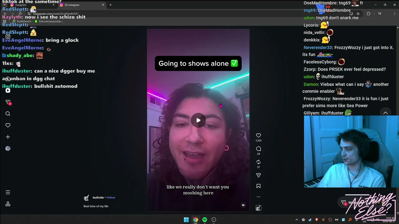The height and width of the screenshot is (224, 399).
Task: Open the leaficide profile name
Action: pyautogui.click(x=98, y=198)
